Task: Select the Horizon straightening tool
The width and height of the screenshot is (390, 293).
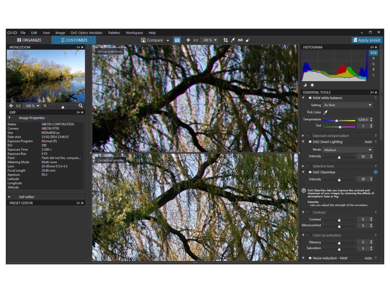Action: pos(240,40)
